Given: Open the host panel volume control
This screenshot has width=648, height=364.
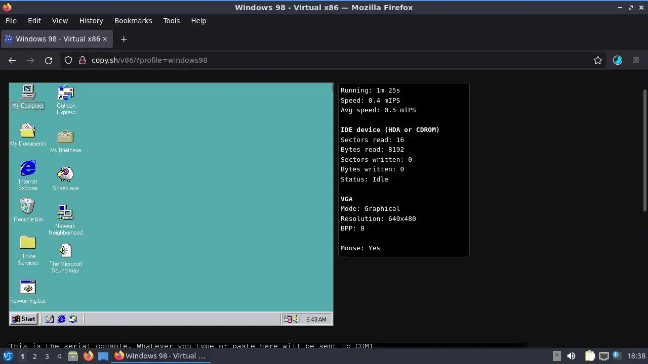Looking at the screenshot, I should [x=571, y=356].
